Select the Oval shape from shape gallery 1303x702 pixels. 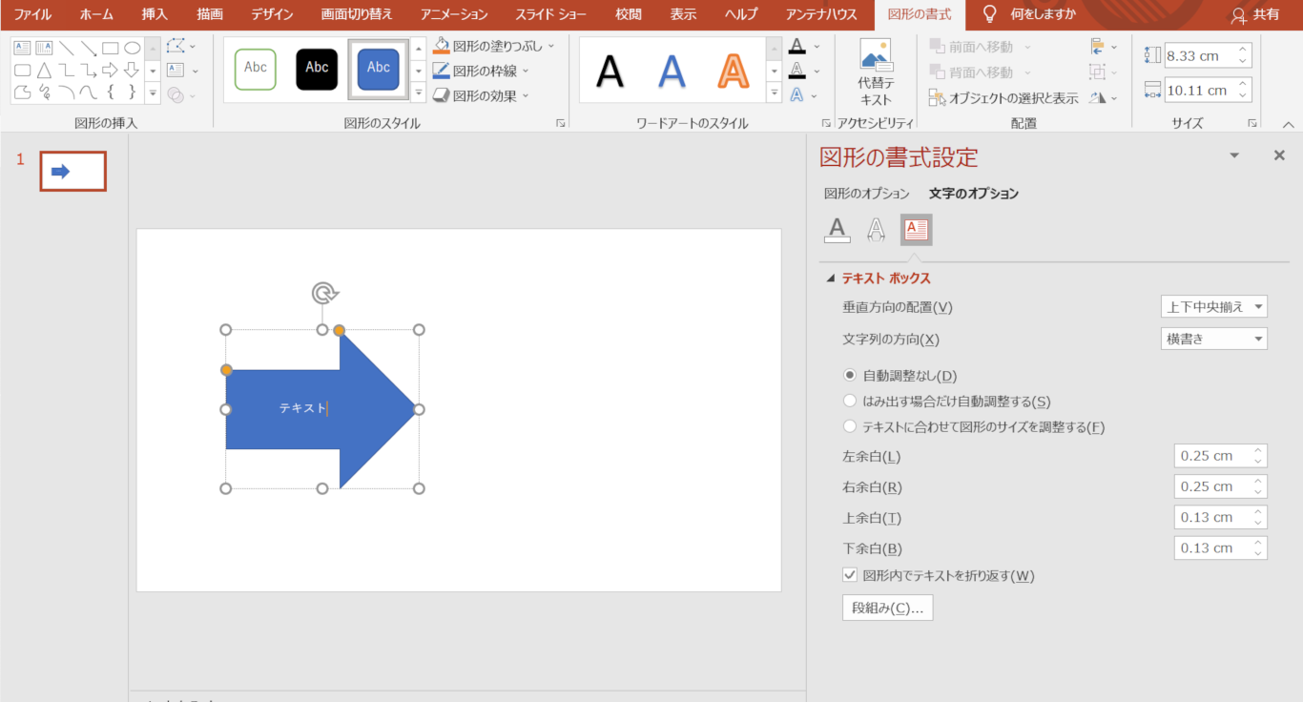pos(133,48)
